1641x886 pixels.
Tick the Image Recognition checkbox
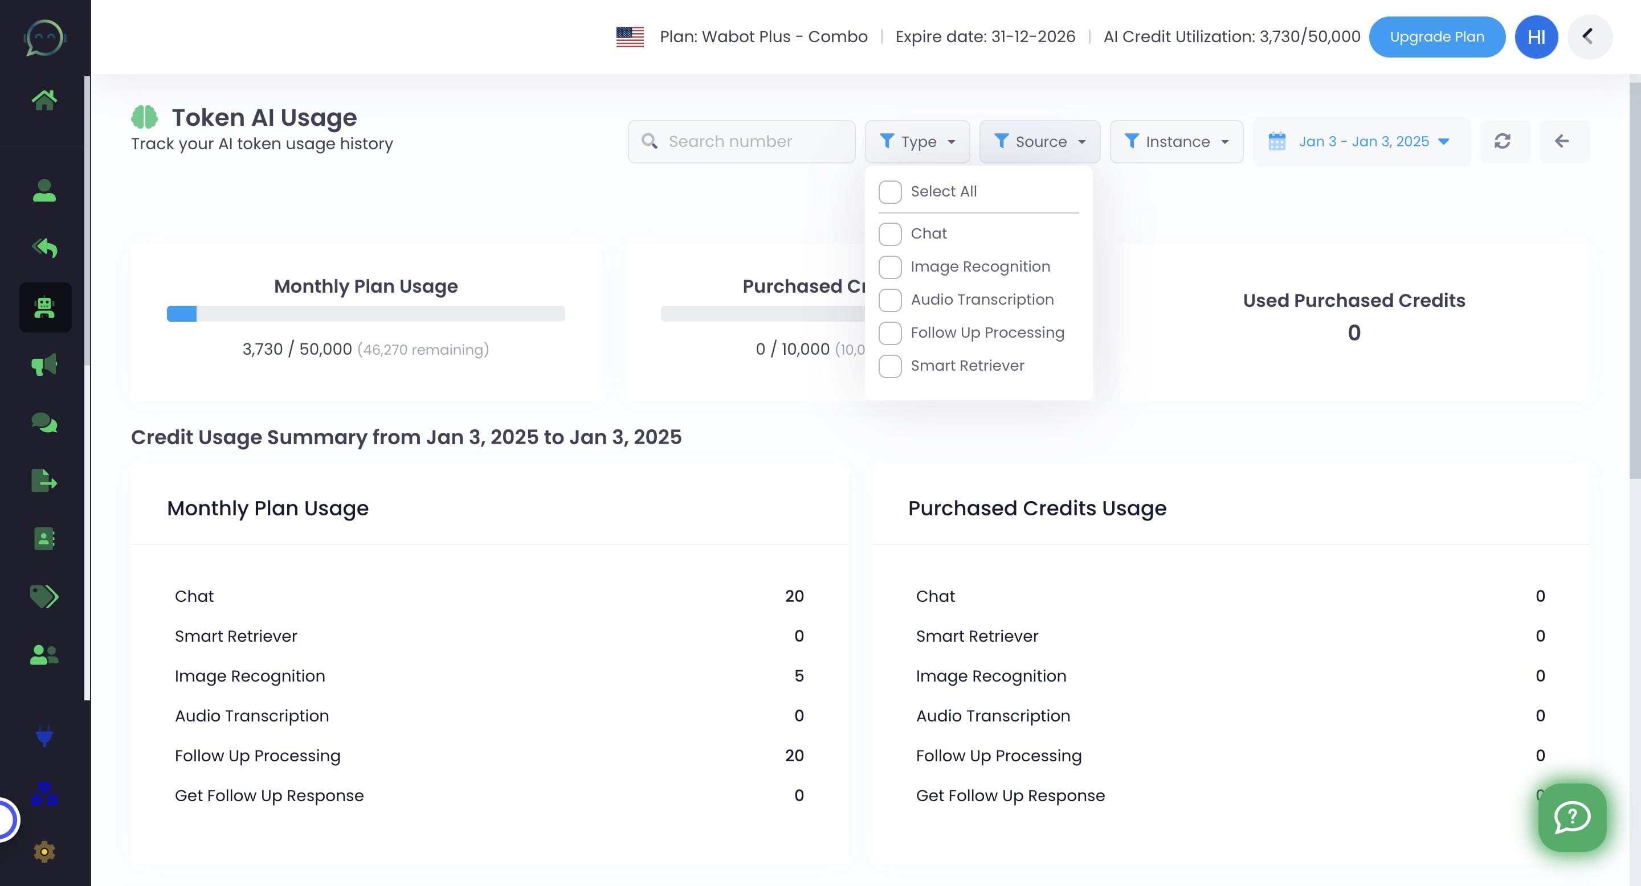889,266
